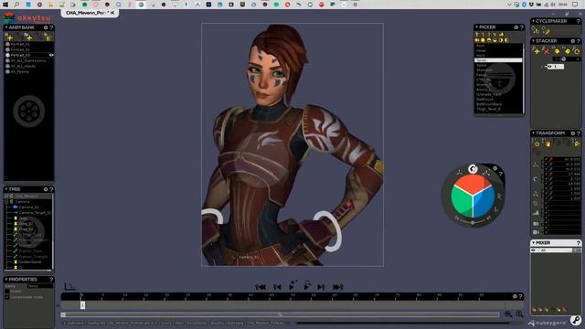Select Camera_Target_01 in the tree
The image size is (585, 329).
35,213
